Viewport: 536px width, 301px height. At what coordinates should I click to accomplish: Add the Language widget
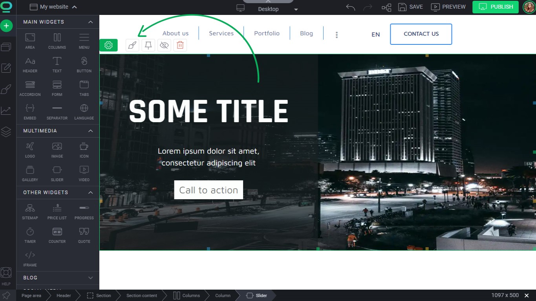click(x=84, y=112)
